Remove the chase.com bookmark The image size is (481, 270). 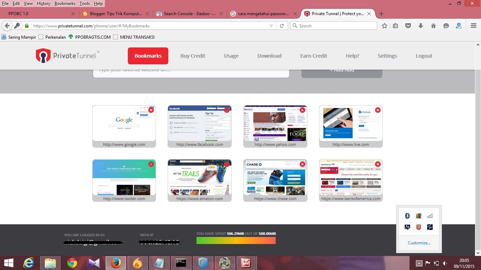coord(302,164)
